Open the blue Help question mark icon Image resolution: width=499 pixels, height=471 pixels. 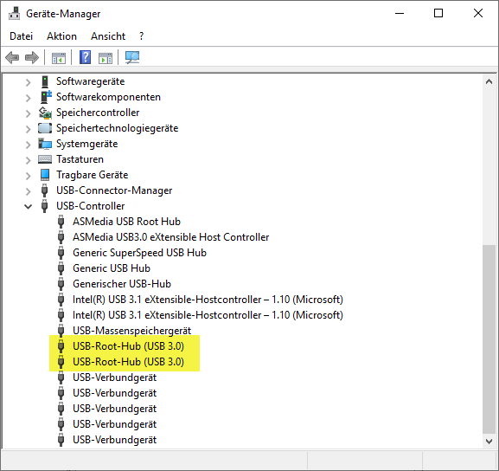pos(85,57)
